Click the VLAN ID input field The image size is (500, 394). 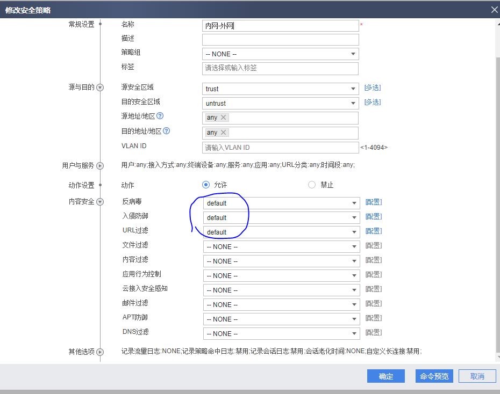[280, 148]
